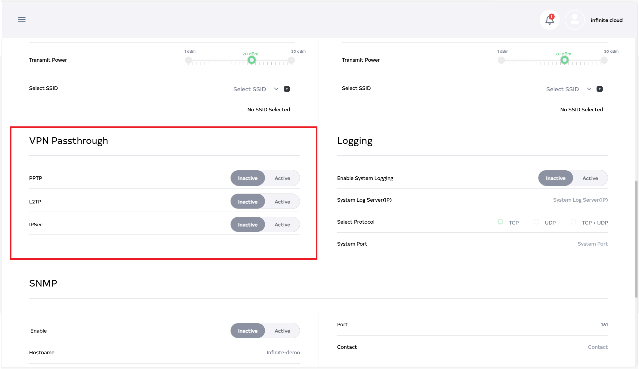
Task: Set IPSec passthrough to Active
Action: pyautogui.click(x=282, y=225)
